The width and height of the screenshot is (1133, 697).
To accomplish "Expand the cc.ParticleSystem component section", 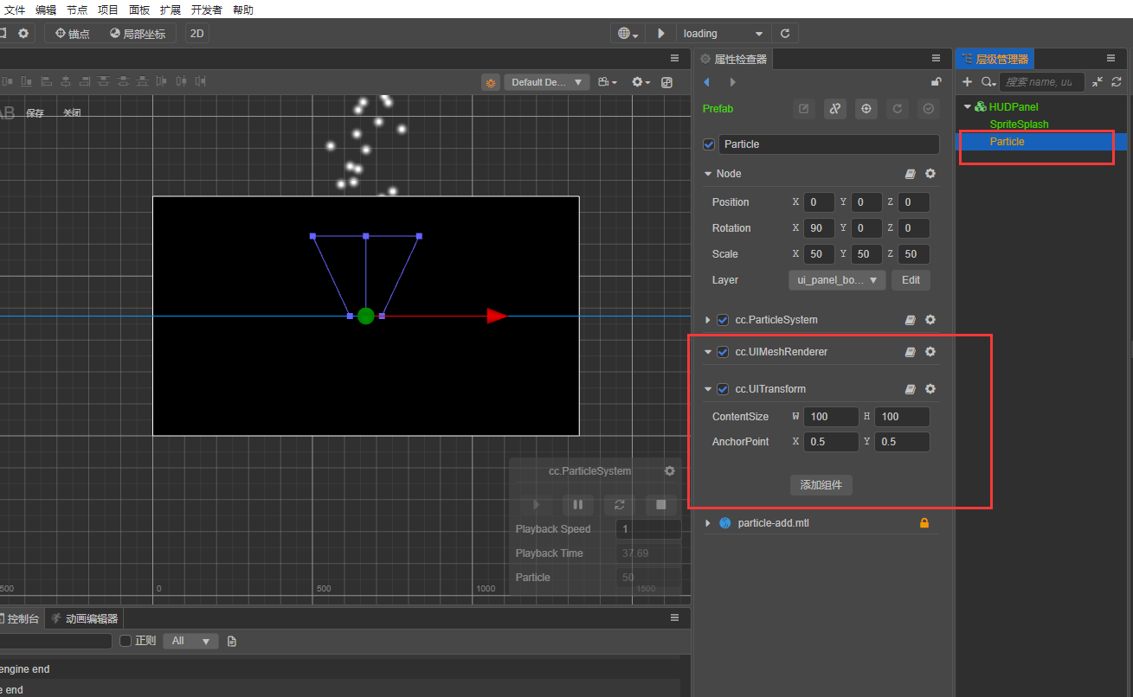I will point(708,320).
